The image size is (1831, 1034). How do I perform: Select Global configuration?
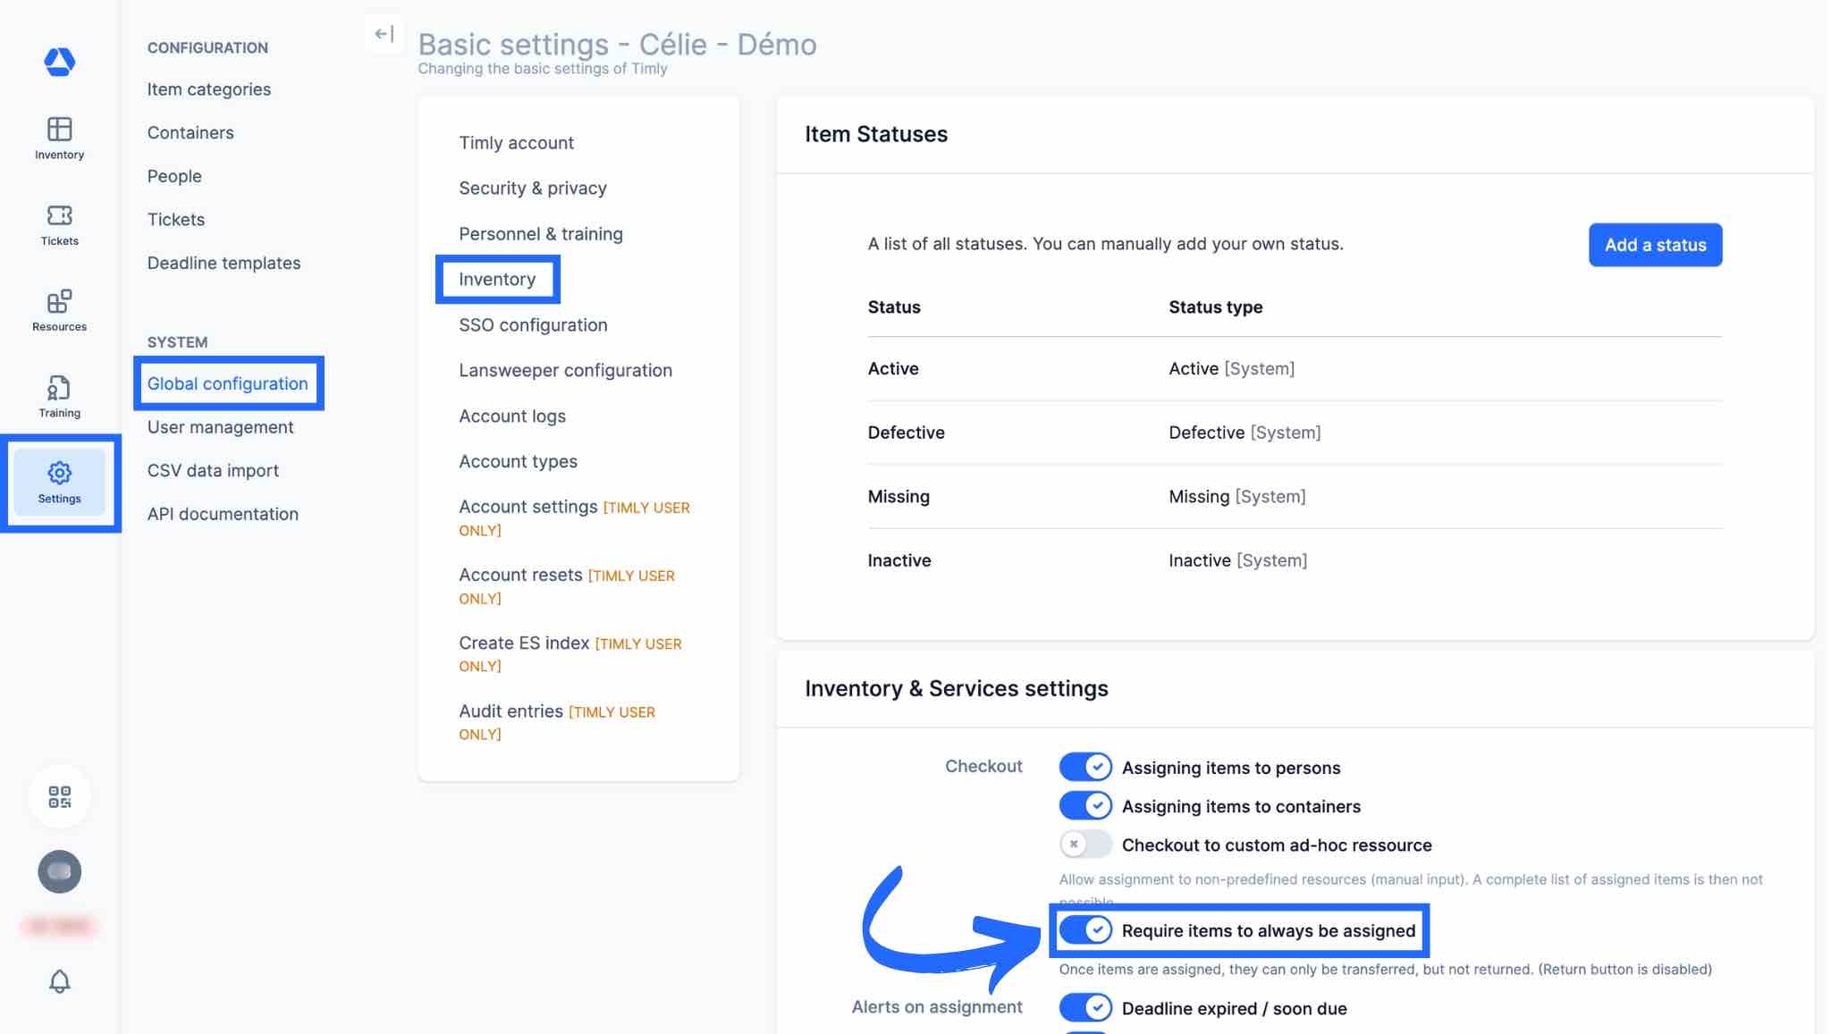(228, 383)
